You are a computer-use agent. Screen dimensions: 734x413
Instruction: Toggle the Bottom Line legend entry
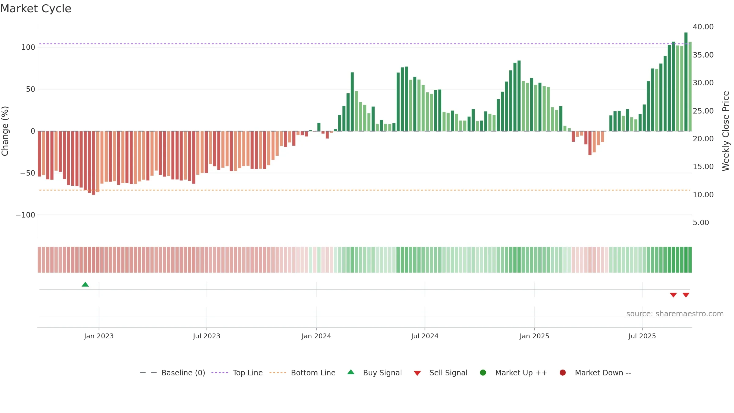click(x=302, y=373)
